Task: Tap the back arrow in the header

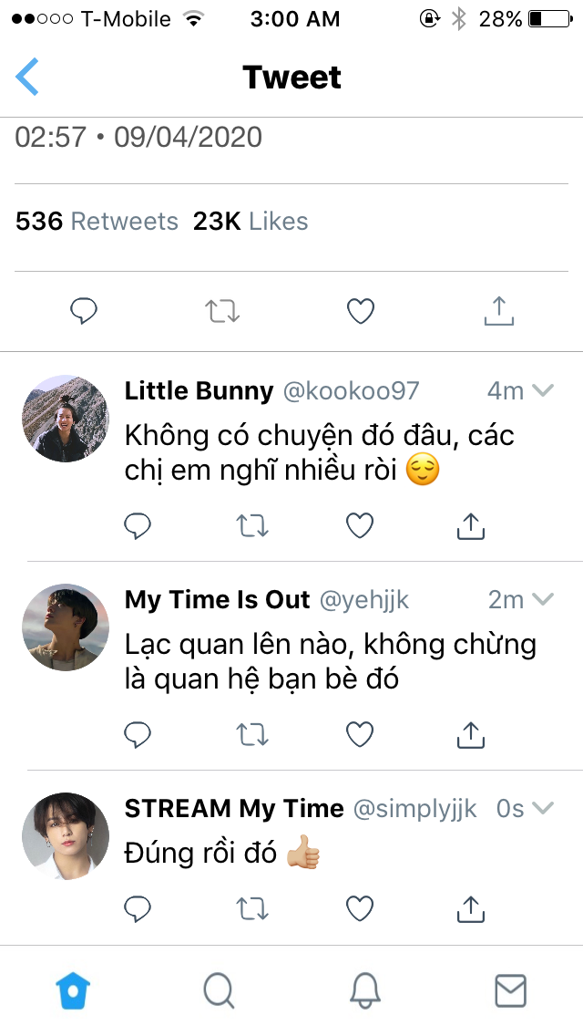Action: click(x=27, y=77)
